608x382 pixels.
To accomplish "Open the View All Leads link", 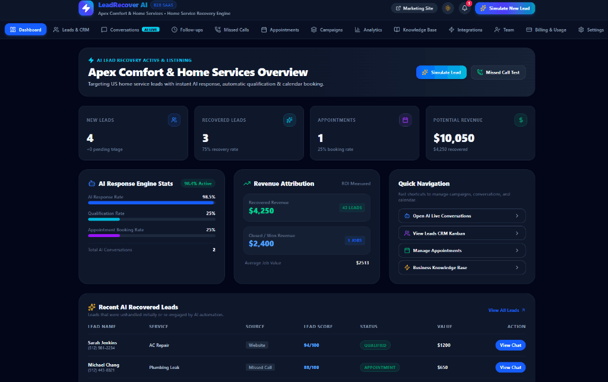I will click(x=507, y=310).
